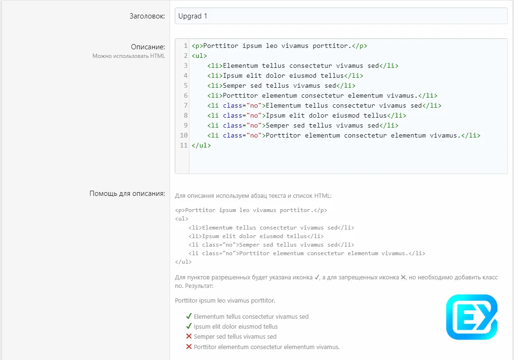Image resolution: width=514 pixels, height=360 pixels.
Task: Click the Помощь для описания label
Action: pyautogui.click(x=127, y=194)
